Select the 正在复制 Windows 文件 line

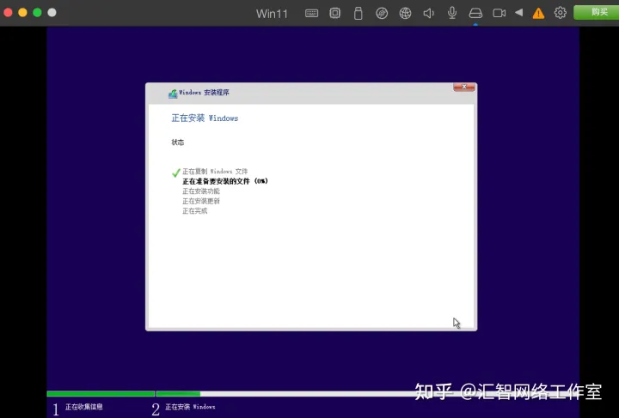pyautogui.click(x=215, y=172)
